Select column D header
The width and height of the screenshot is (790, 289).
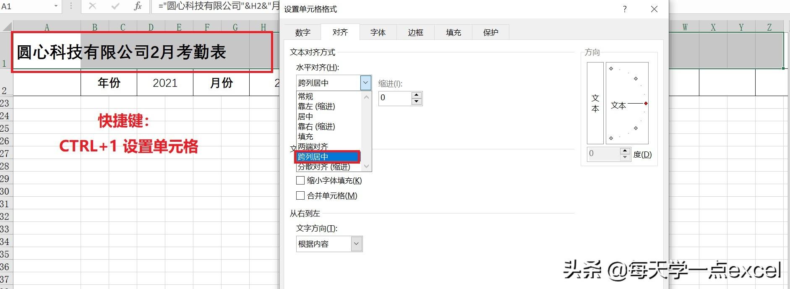click(x=151, y=27)
